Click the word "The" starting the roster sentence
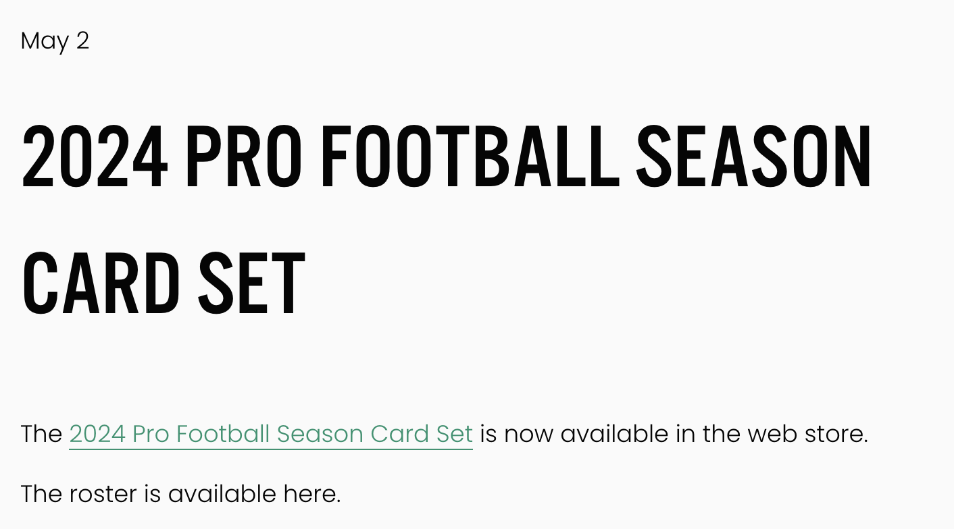The height and width of the screenshot is (529, 954). (41, 494)
